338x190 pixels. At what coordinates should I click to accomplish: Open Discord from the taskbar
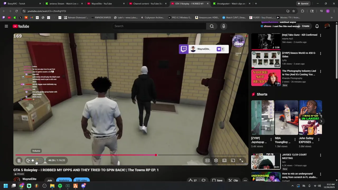pos(83,186)
